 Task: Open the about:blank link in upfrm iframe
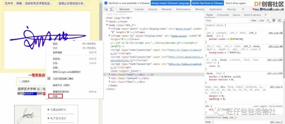(183, 29)
